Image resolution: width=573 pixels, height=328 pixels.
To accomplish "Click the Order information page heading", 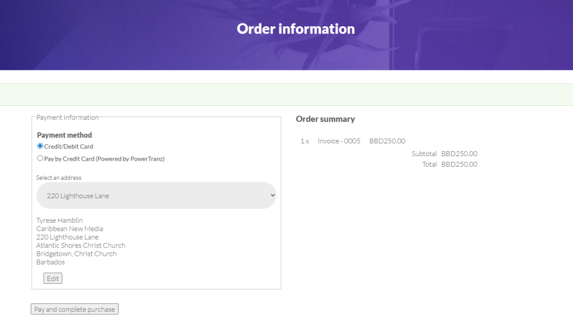I will click(x=295, y=29).
